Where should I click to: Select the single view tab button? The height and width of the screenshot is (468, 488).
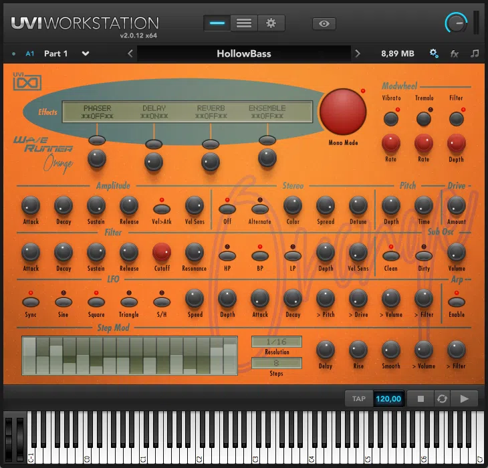217,23
